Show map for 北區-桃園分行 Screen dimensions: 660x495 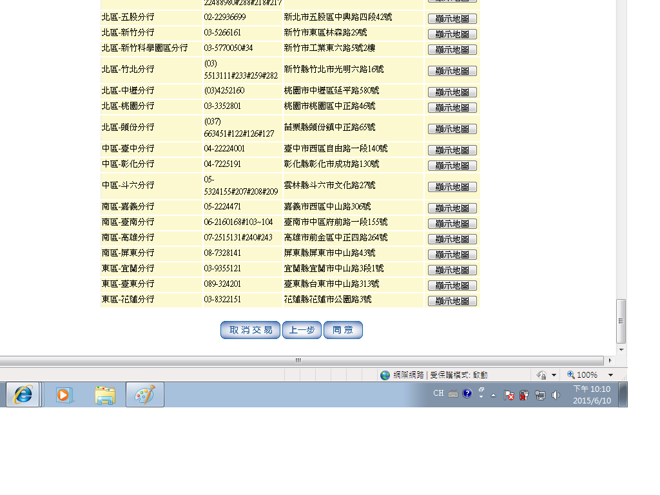point(452,108)
